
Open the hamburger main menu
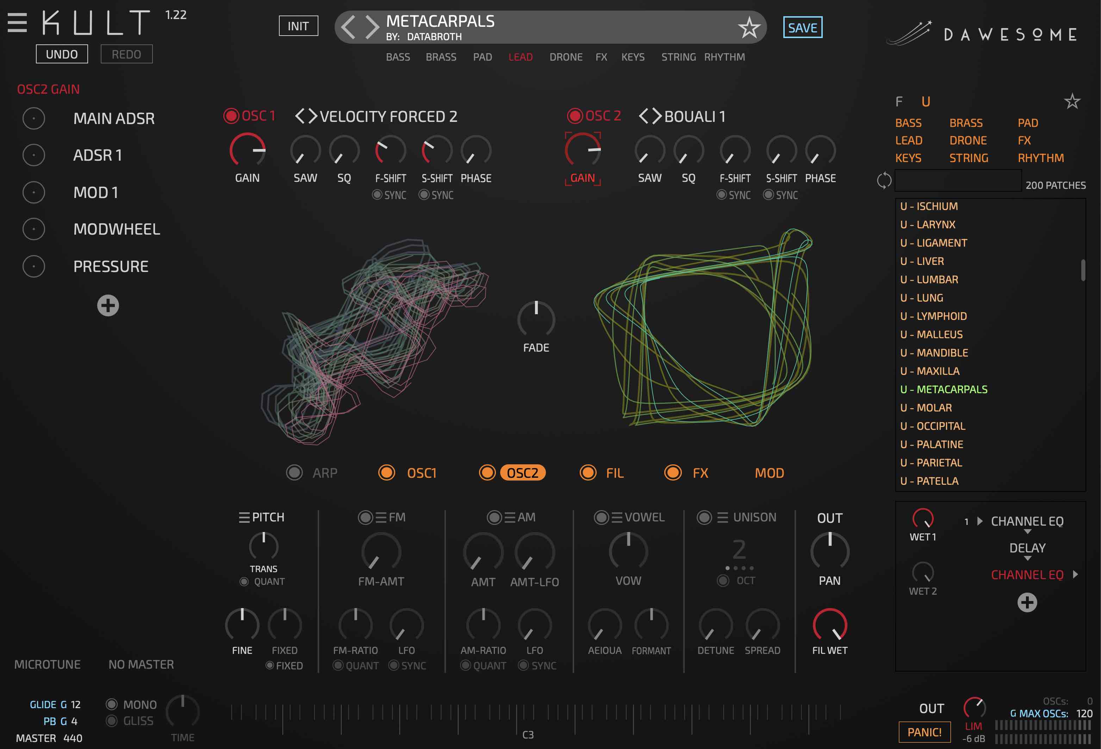click(x=17, y=23)
